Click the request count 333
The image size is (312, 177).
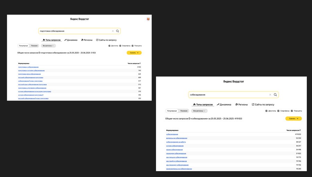click(139, 98)
